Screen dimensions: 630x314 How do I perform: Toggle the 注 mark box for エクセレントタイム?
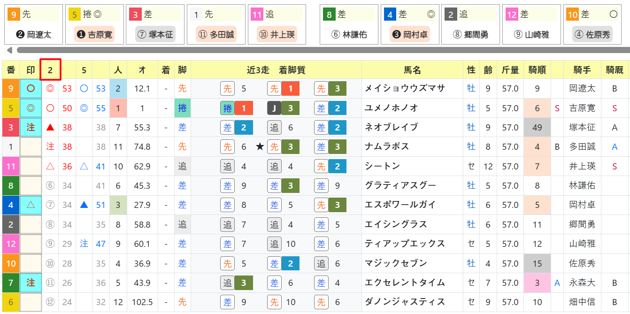click(x=31, y=283)
